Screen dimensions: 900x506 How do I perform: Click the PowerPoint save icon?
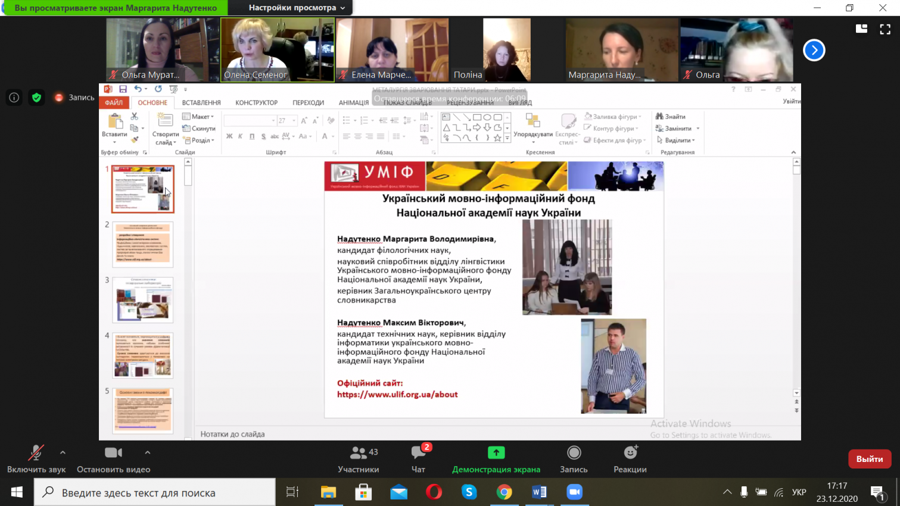pyautogui.click(x=123, y=89)
